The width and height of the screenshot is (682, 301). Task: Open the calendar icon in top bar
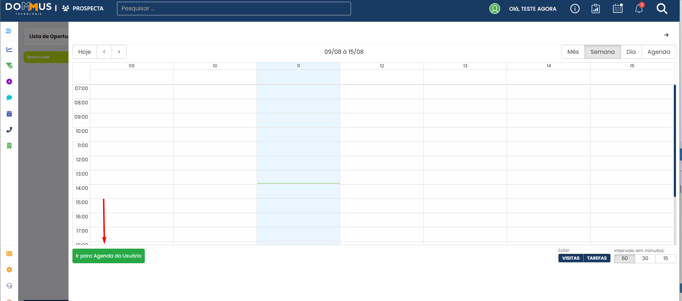[x=618, y=9]
